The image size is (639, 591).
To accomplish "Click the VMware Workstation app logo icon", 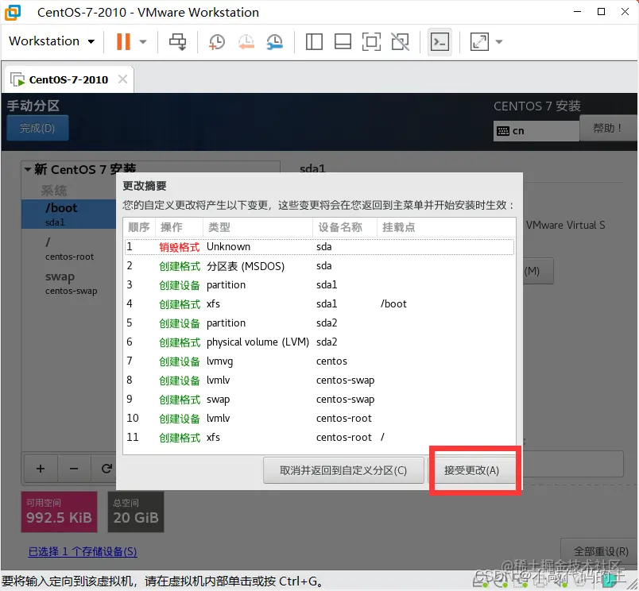I will [x=12, y=12].
